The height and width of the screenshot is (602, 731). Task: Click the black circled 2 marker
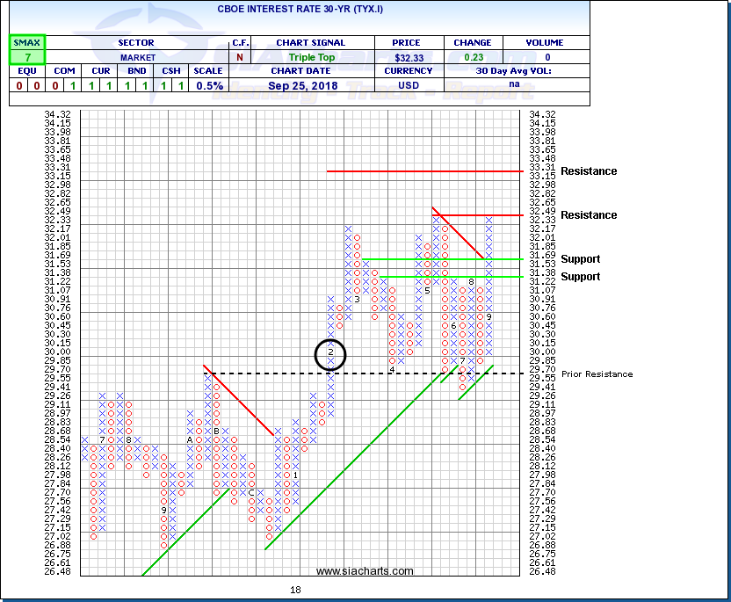click(330, 354)
